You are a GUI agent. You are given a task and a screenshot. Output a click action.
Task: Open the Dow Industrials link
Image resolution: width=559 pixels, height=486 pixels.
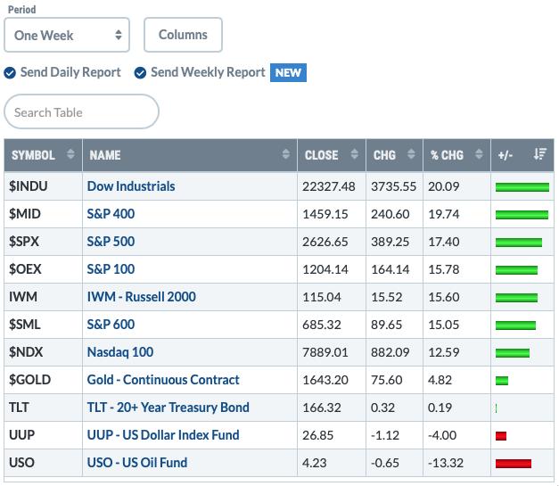(x=131, y=186)
